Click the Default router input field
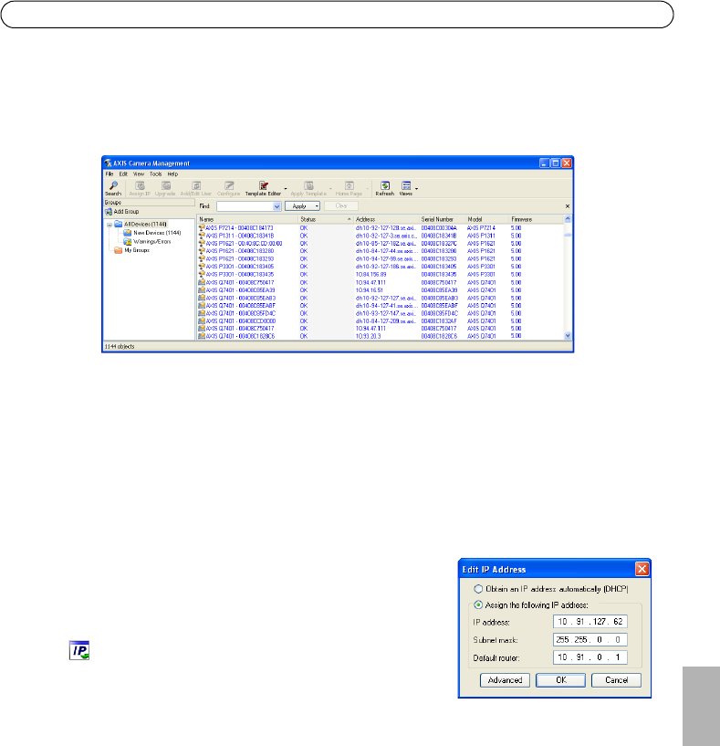Viewport: 720px width, 746px height. [590, 657]
